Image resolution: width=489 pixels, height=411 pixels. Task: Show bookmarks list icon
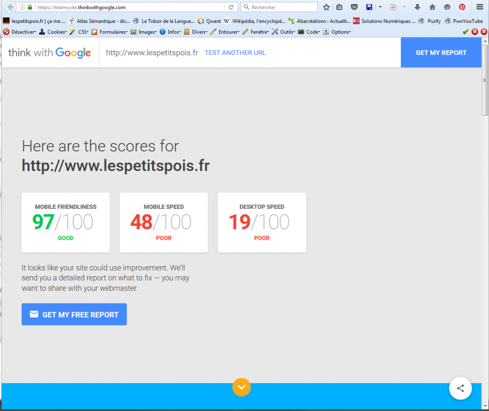[340, 7]
